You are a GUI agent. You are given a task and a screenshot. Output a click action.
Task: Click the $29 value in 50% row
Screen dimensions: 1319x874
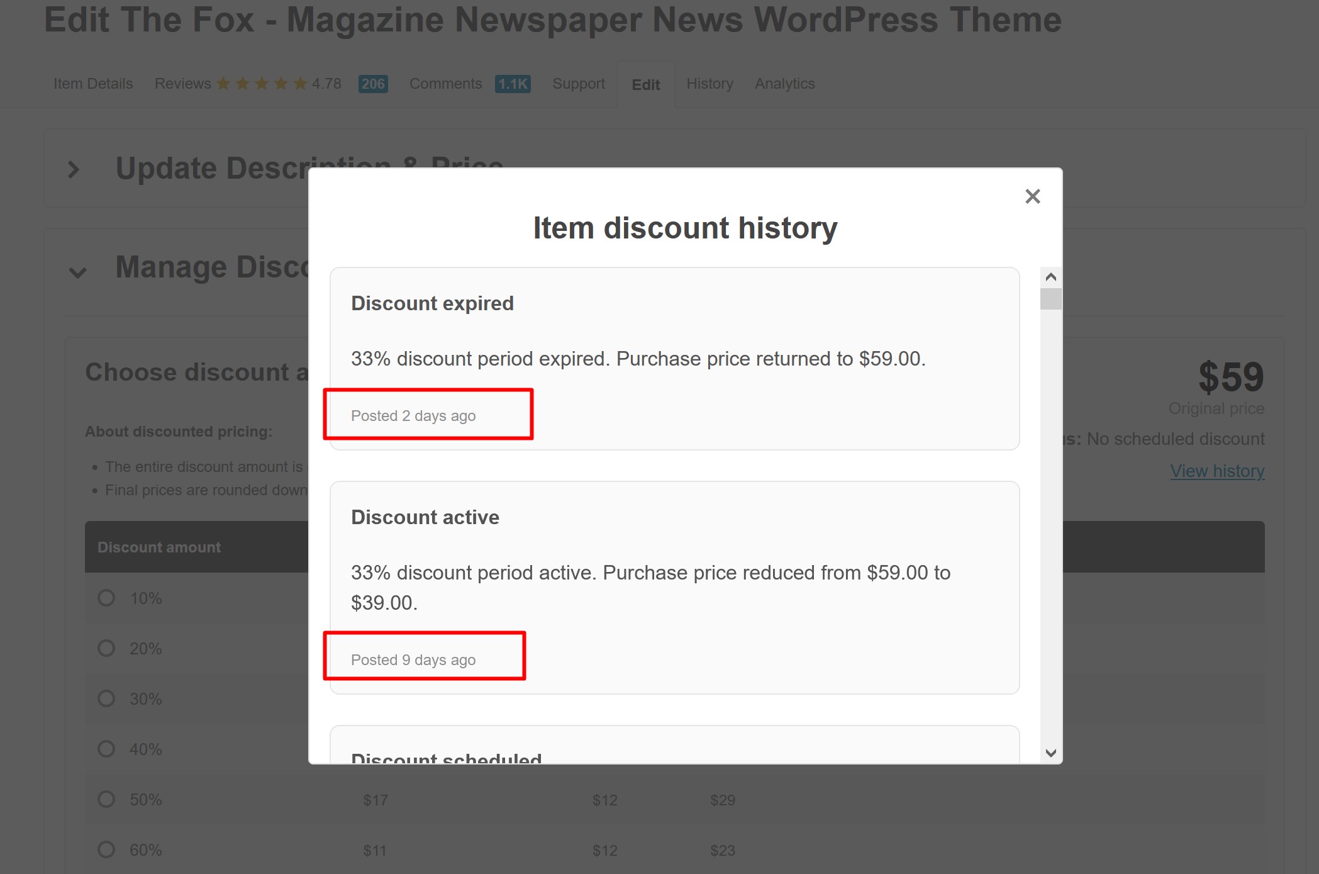pos(723,800)
